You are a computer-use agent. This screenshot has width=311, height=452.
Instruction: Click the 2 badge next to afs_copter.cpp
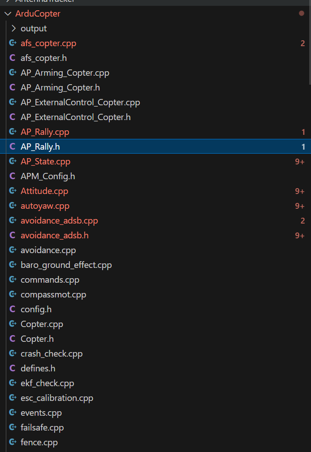pyautogui.click(x=302, y=43)
